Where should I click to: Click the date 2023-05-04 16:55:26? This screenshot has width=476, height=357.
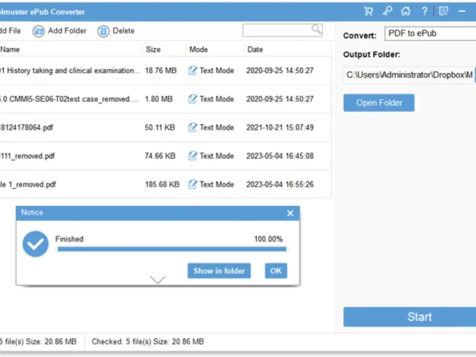click(280, 184)
